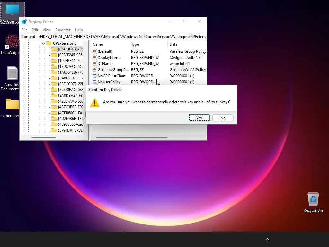The image size is (329, 247).
Task: Click the string icon of DllName value
Action: [x=94, y=63]
